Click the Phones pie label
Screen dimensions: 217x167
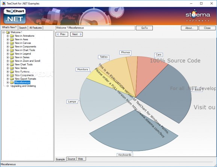(x=125, y=52)
